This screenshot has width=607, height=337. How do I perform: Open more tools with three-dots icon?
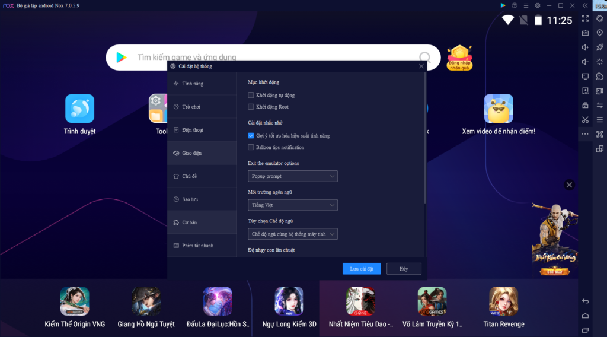click(585, 134)
